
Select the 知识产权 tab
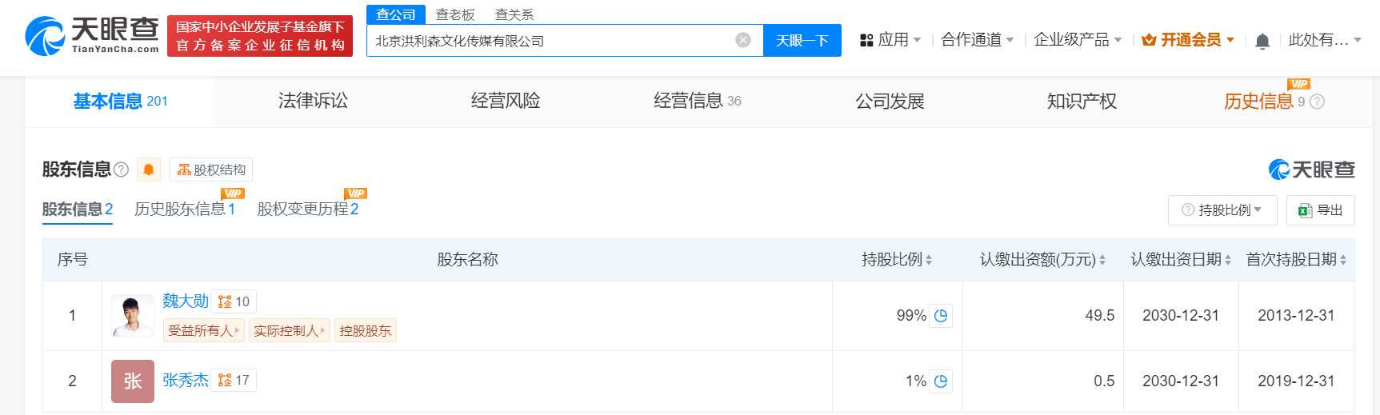tap(1082, 101)
